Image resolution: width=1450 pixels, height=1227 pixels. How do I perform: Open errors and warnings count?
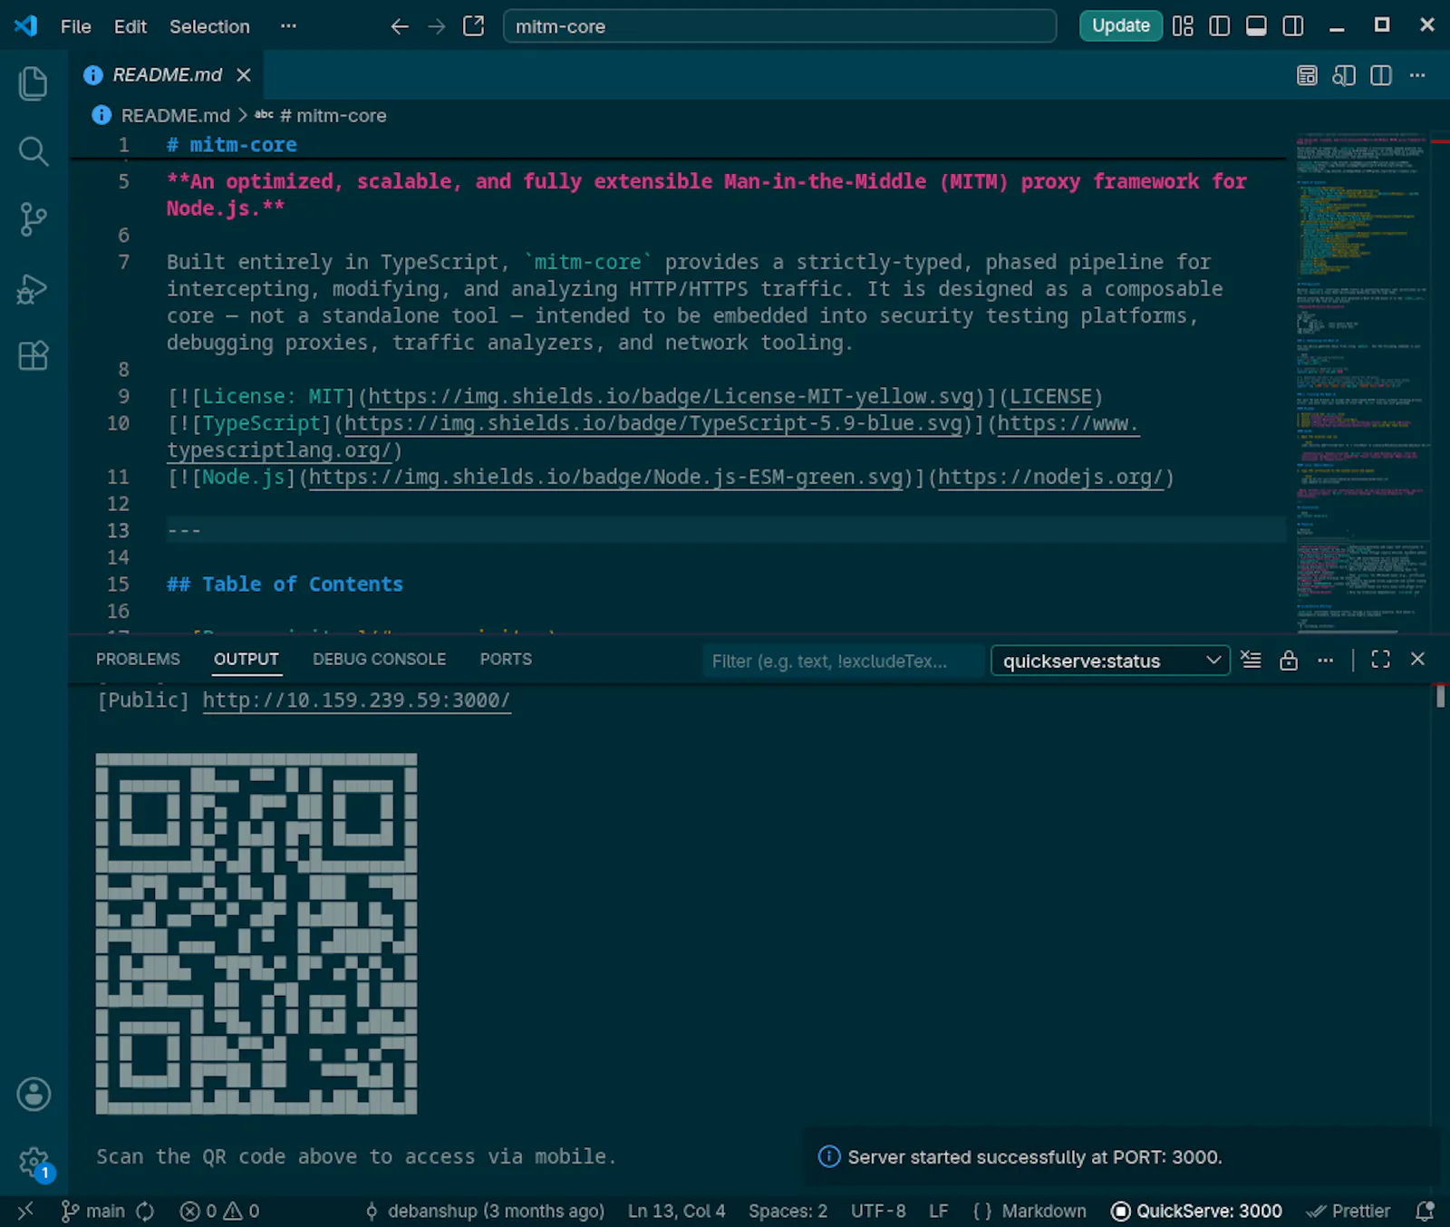(220, 1212)
